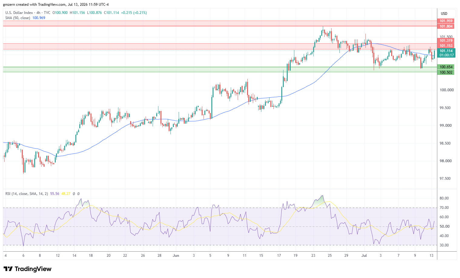Viewport: 460px width, 278px height.
Task: Click the close price C101.114
Action: tap(111, 13)
